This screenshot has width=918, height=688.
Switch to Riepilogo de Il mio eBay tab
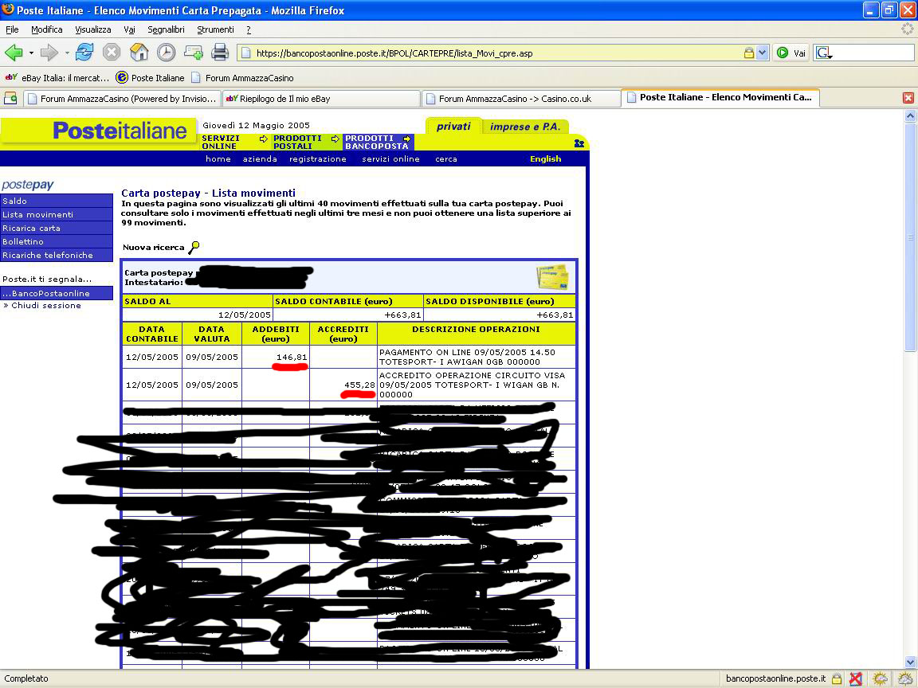pos(321,99)
